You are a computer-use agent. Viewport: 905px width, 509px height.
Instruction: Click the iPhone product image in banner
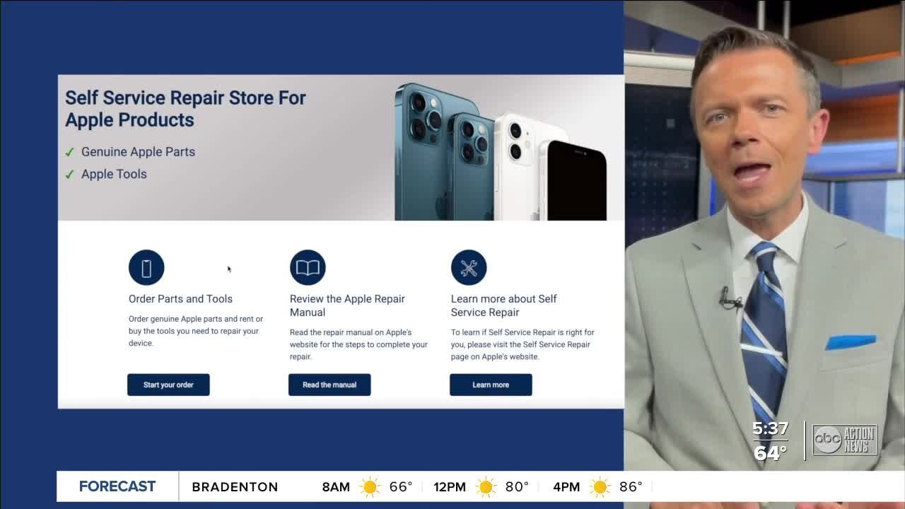click(x=501, y=151)
